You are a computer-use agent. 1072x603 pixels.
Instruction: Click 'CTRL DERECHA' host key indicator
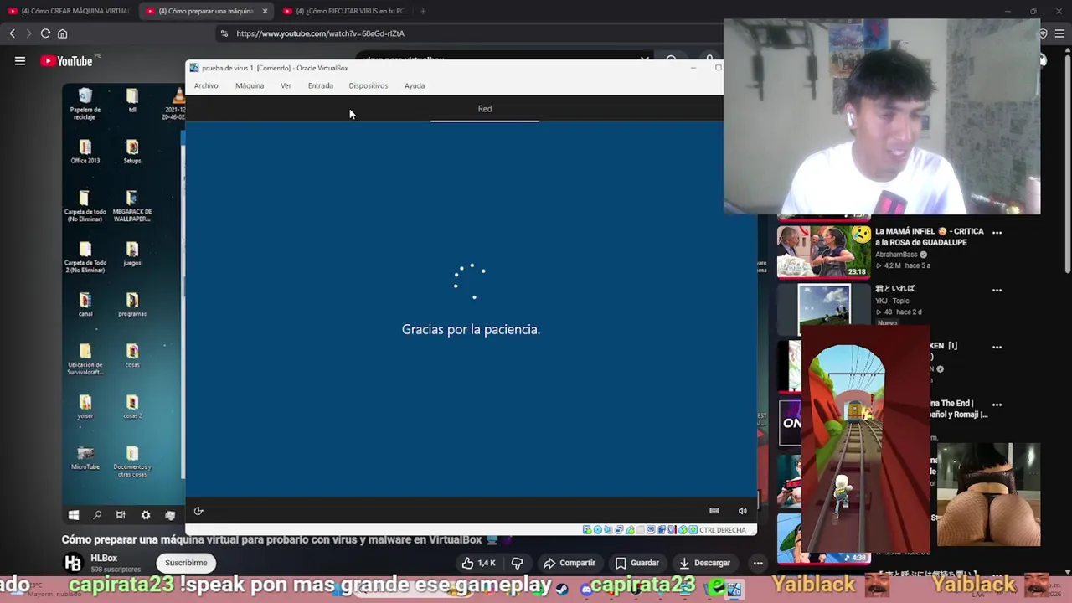click(x=722, y=530)
